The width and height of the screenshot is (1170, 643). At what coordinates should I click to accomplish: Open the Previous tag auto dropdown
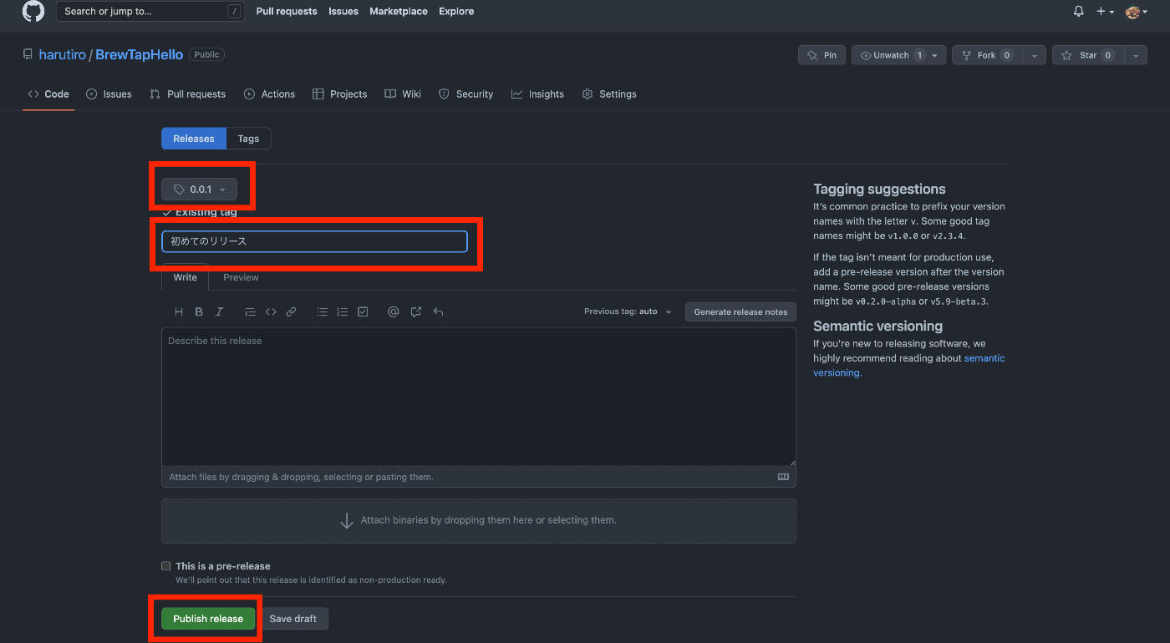tap(628, 311)
